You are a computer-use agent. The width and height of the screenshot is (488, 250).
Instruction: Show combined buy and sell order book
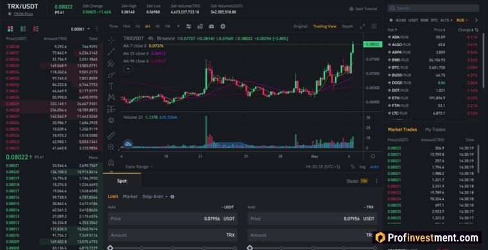10,29
